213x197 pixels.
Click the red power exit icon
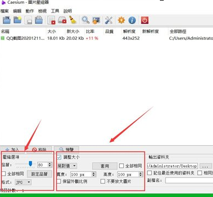click(x=145, y=20)
